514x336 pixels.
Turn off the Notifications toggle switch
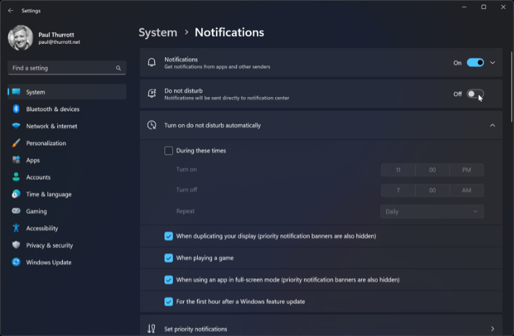[475, 63]
